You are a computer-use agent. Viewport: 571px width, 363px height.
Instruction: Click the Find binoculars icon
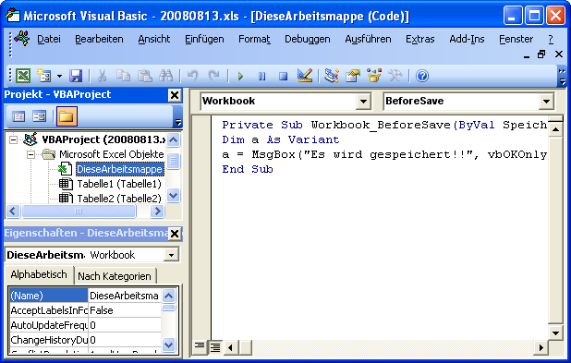[166, 76]
